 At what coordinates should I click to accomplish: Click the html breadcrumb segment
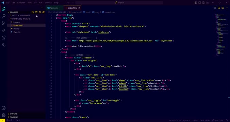(86, 12)
